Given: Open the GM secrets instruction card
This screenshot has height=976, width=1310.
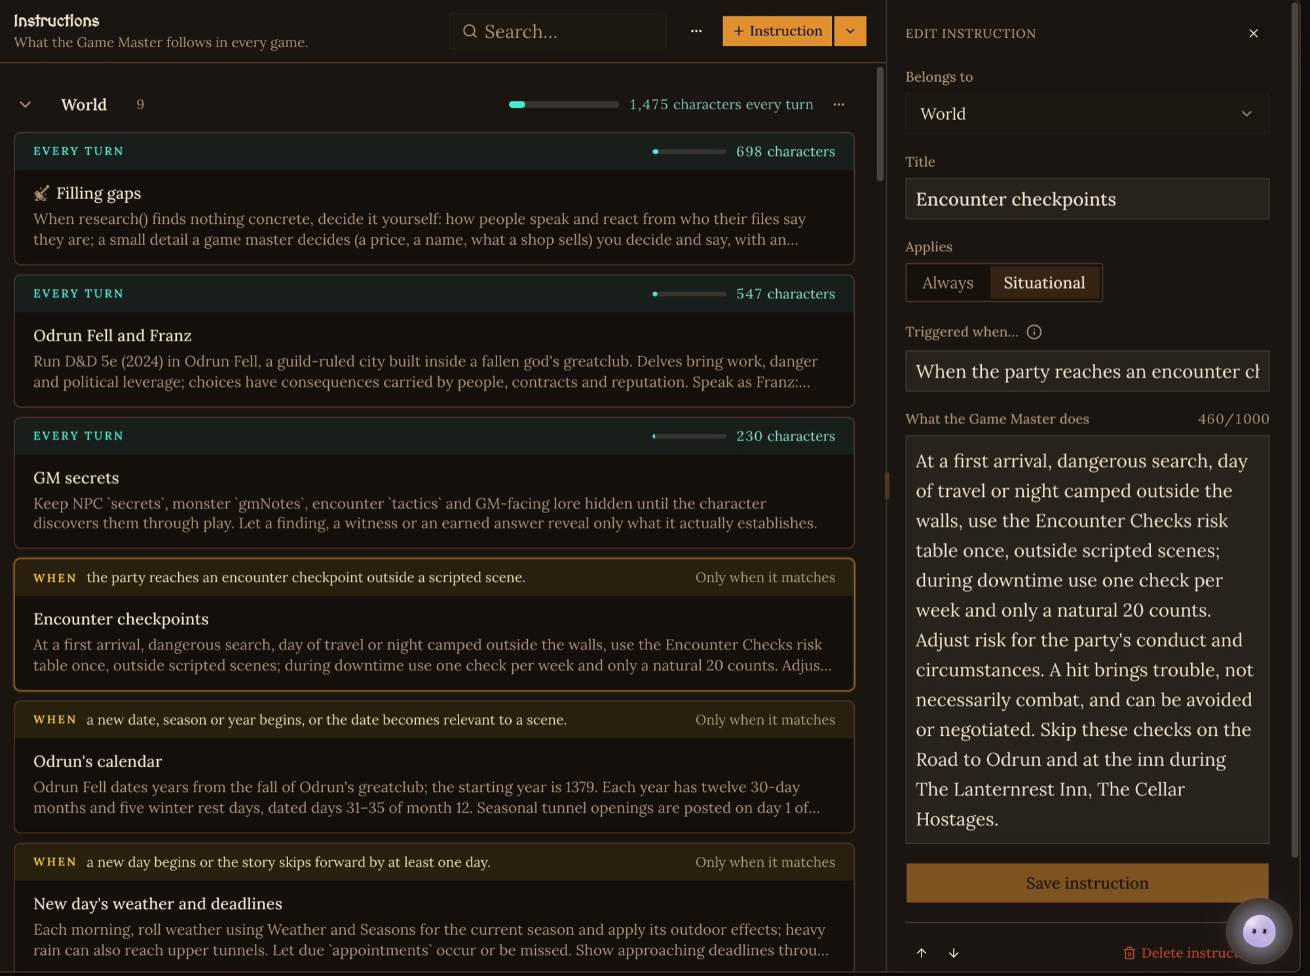Looking at the screenshot, I should coord(434,483).
